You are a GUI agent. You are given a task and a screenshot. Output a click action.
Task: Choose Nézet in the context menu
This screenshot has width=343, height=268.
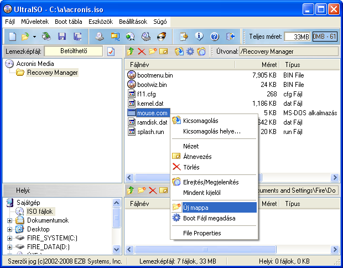point(214,146)
